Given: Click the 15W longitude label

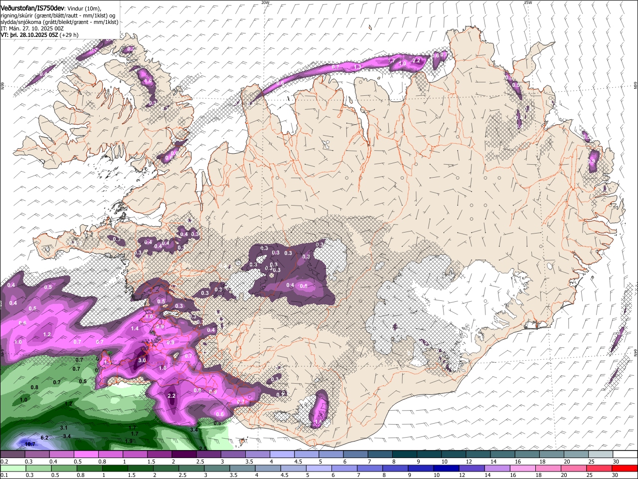Looking at the screenshot, I should pyautogui.click(x=528, y=2).
